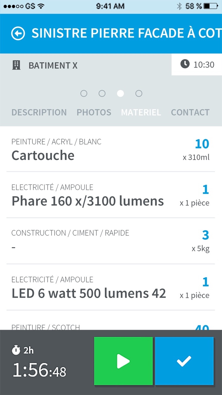Select the first page indicator dot

[84, 94]
